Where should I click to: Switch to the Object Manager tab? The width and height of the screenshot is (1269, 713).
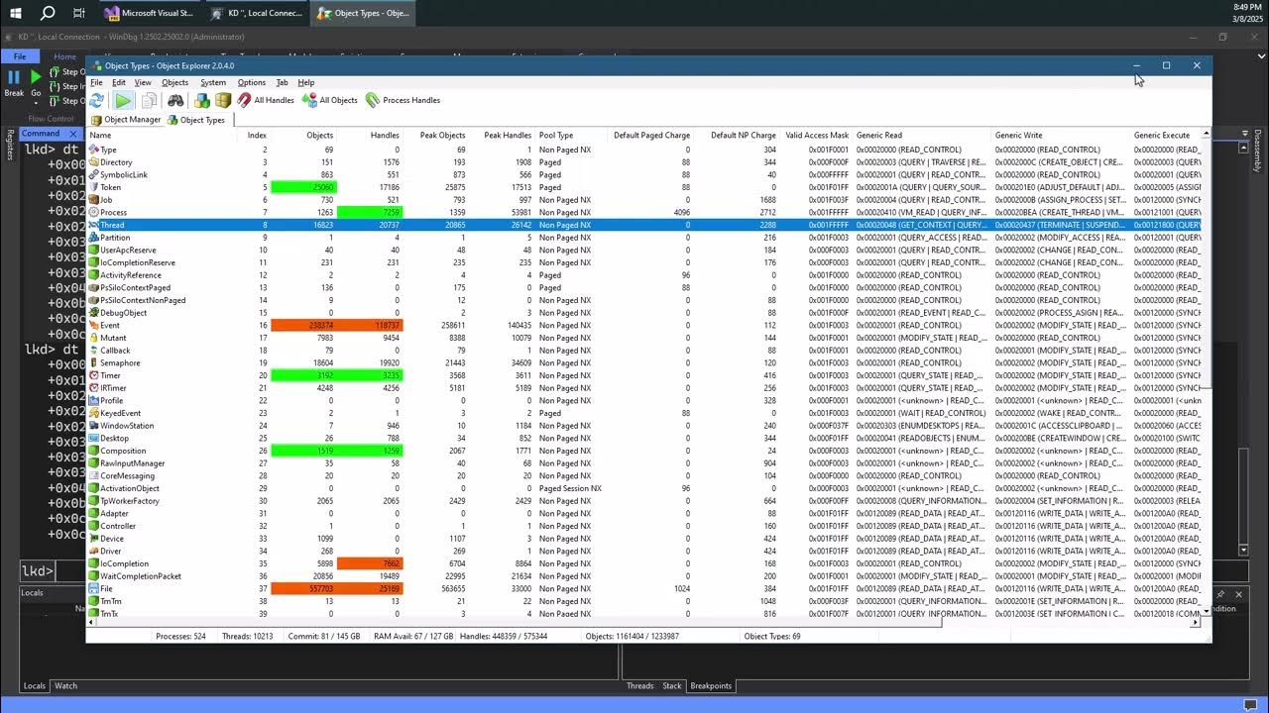pos(126,120)
